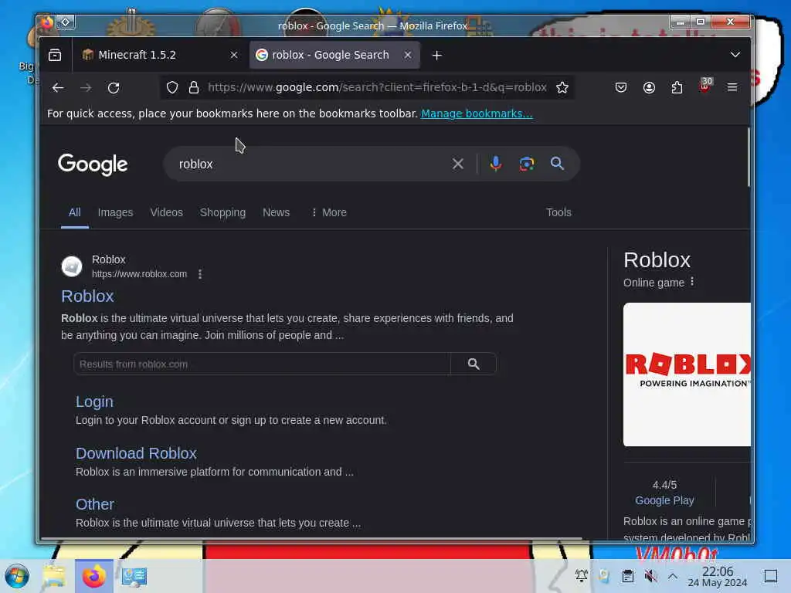This screenshot has width=791, height=593.
Task: Open the Roblox logo thumbnail
Action: click(687, 374)
